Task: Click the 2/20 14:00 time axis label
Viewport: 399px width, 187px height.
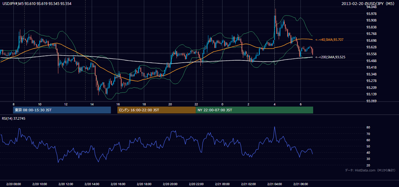Action: click(x=92, y=184)
